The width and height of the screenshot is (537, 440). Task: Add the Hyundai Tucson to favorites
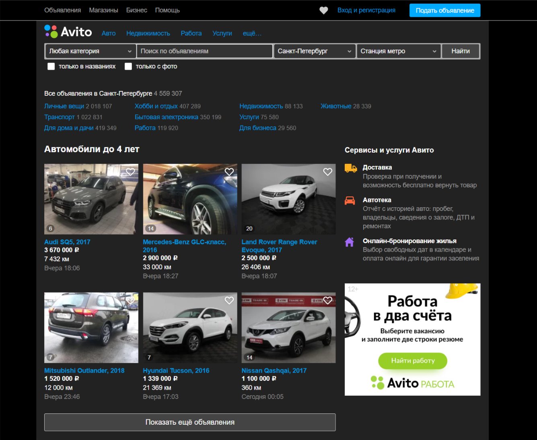point(229,300)
